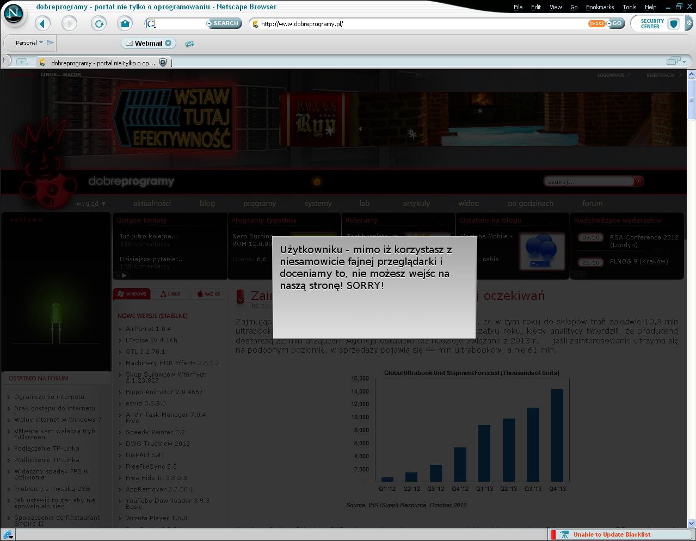
Task: Open the Edit menu
Action: (x=536, y=7)
